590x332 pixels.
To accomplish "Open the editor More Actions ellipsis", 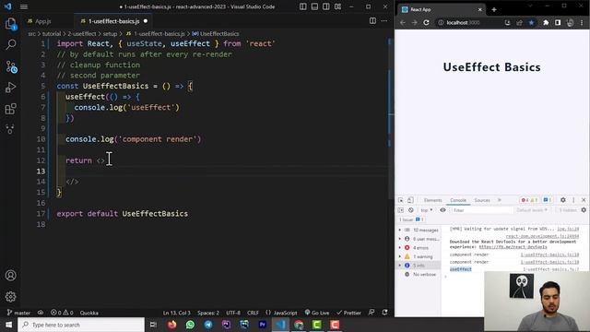I will point(383,21).
